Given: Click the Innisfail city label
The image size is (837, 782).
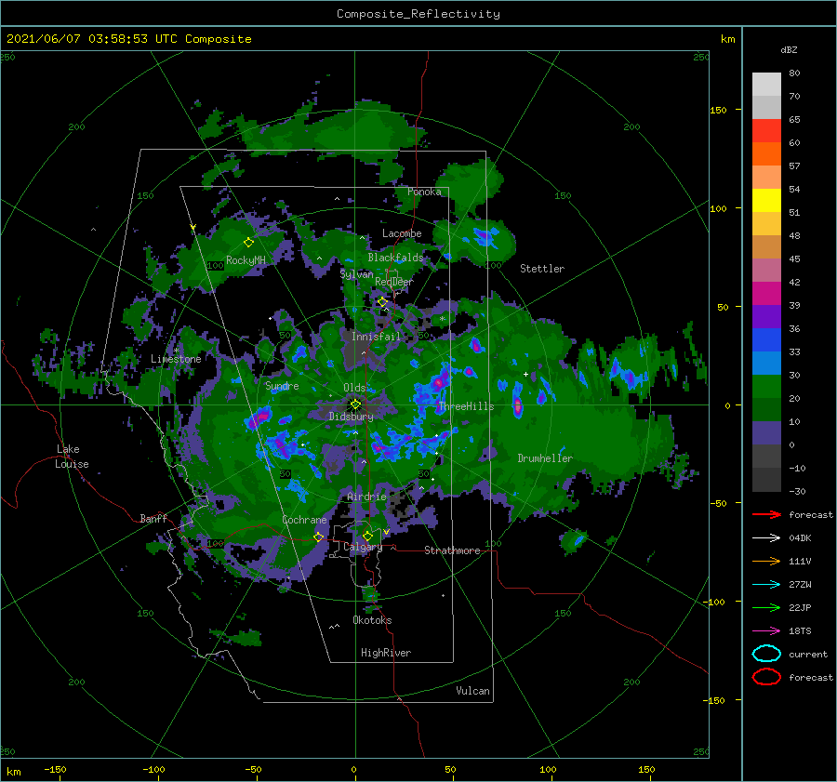Looking at the screenshot, I should pyautogui.click(x=376, y=337).
